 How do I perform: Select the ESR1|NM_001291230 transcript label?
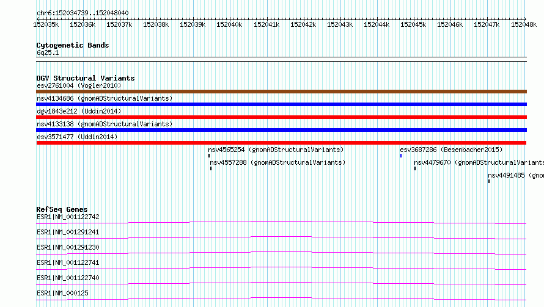(68, 247)
